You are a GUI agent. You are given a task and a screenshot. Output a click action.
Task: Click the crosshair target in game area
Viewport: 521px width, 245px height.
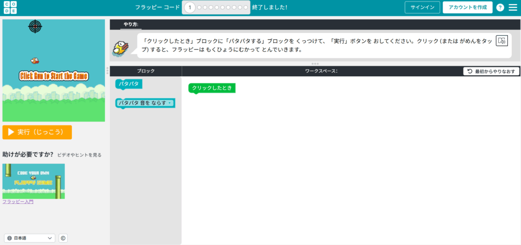(35, 26)
